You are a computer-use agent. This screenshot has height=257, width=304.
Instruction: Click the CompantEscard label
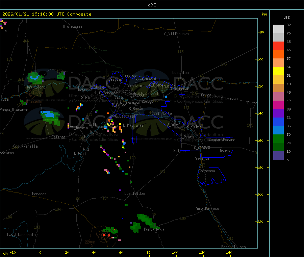[x=222, y=139]
